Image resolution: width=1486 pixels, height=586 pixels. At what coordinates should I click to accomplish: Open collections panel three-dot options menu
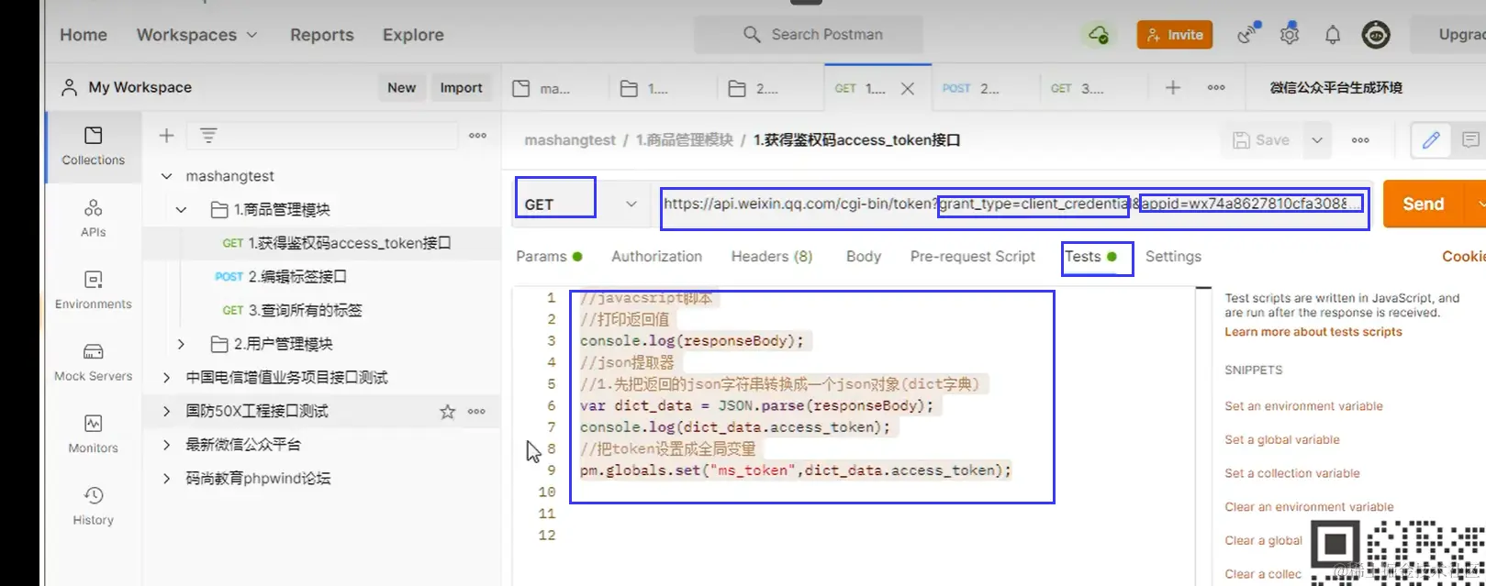pos(477,136)
